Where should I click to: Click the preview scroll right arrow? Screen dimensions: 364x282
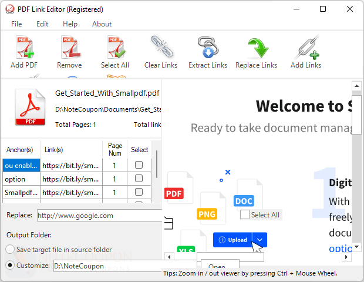pos(346,257)
